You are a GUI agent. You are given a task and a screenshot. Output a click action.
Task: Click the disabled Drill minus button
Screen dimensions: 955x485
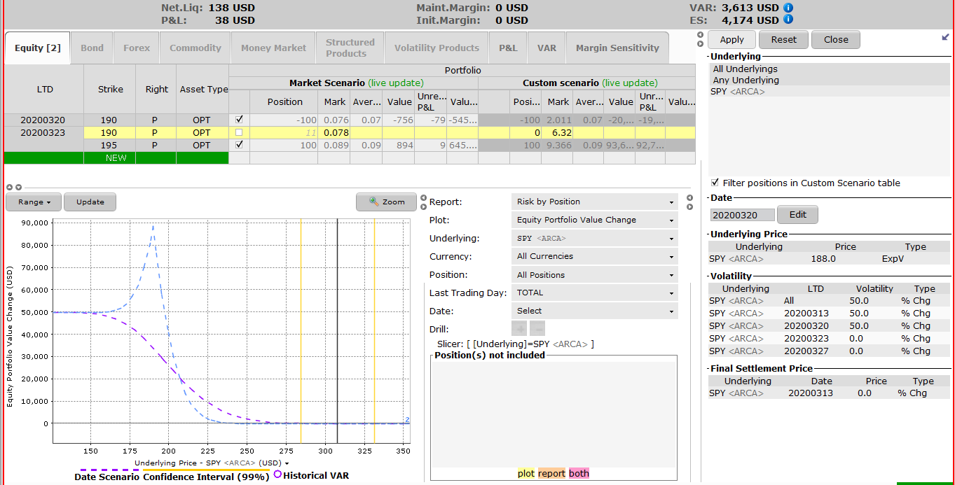pyautogui.click(x=537, y=328)
